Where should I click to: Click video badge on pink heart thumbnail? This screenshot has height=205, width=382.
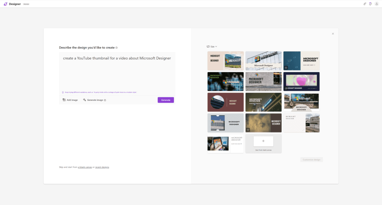[286, 89]
